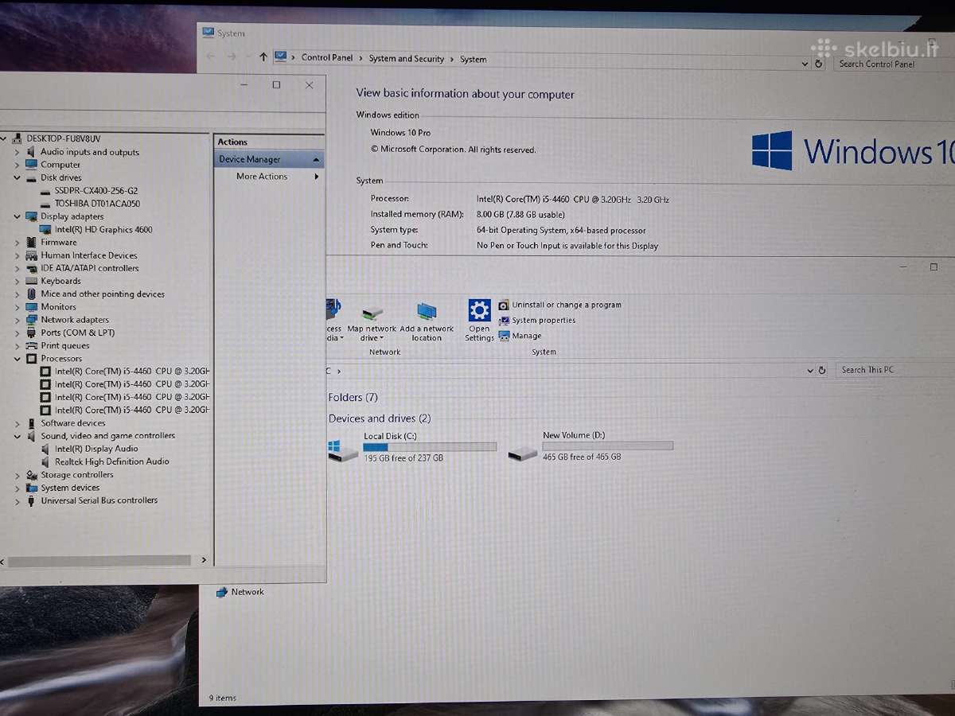The image size is (955, 716).
Task: Click the Search This PC field
Action: (895, 370)
